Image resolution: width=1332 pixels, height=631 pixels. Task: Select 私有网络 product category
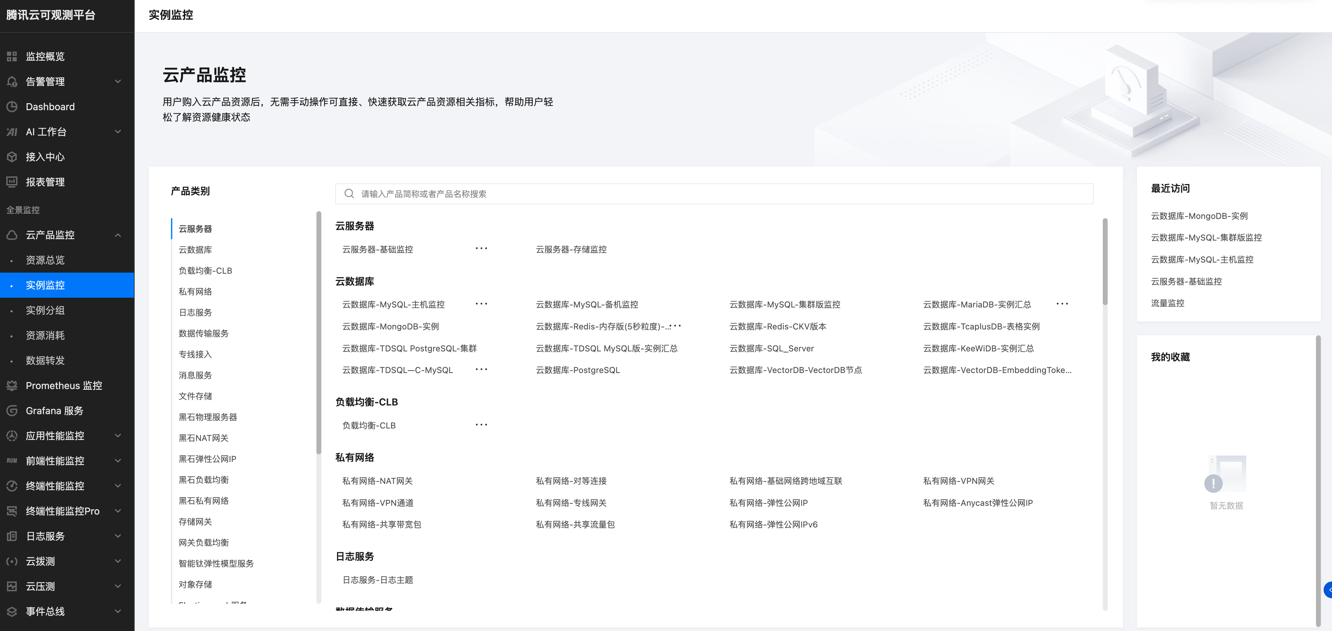(195, 291)
